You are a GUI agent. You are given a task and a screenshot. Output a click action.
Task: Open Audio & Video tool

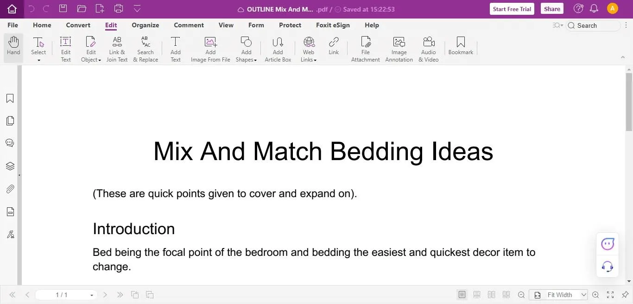[x=428, y=49]
